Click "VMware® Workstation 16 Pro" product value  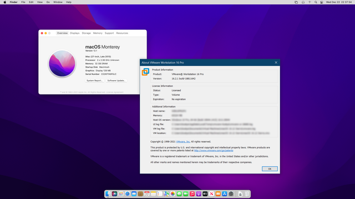187,74
